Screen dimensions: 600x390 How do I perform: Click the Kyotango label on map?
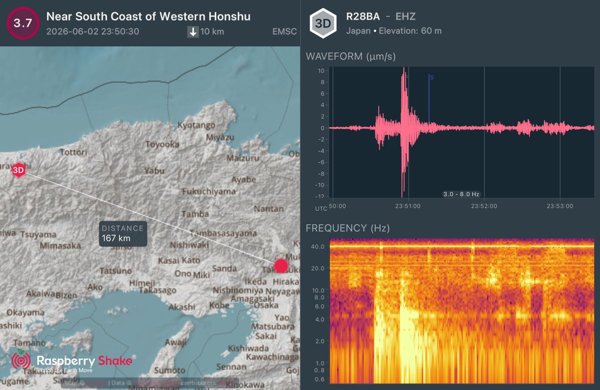[x=197, y=125]
